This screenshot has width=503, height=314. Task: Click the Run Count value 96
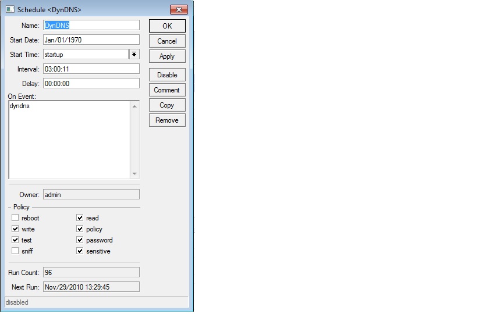pos(91,272)
